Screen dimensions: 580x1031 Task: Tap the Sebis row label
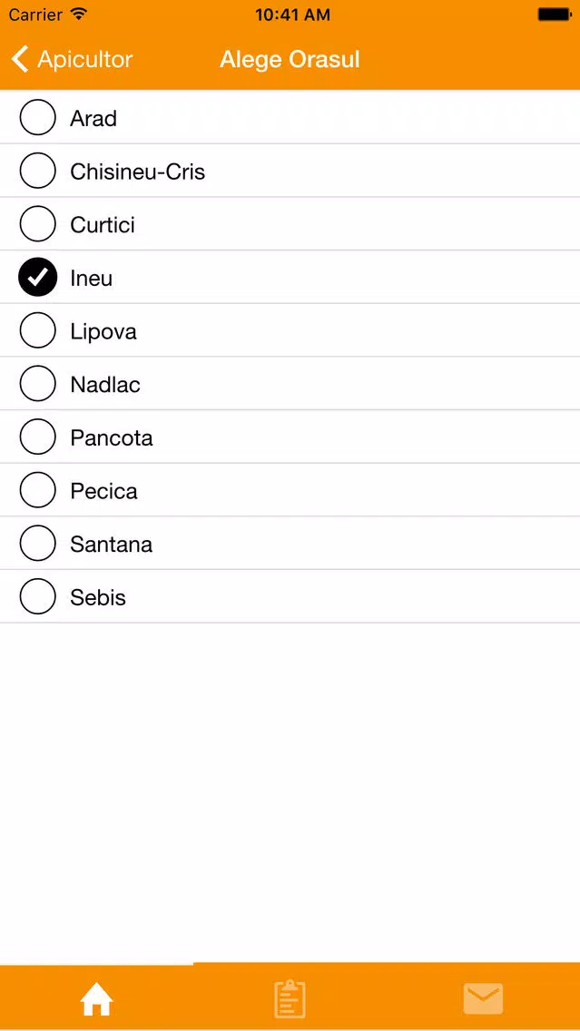[98, 598]
